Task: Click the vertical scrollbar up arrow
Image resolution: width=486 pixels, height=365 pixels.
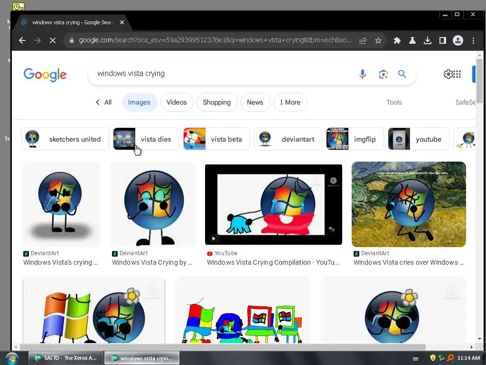Action: click(479, 55)
